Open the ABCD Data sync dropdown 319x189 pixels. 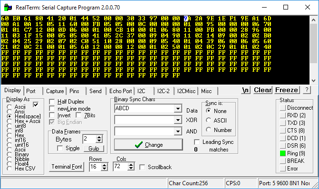(178, 109)
